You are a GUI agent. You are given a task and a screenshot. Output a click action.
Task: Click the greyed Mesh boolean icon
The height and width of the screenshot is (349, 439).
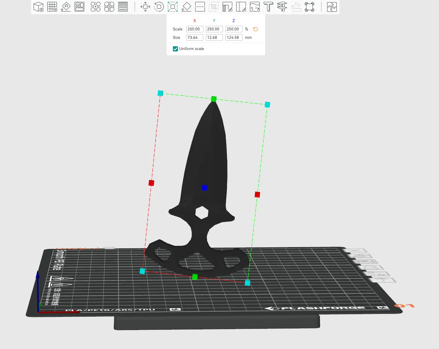214,7
